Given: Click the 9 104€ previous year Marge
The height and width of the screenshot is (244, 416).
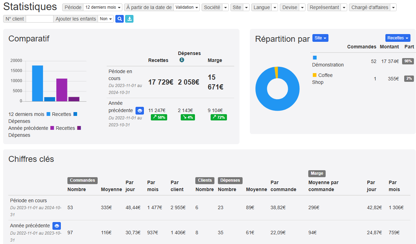Looking at the screenshot, I should 215,110.
